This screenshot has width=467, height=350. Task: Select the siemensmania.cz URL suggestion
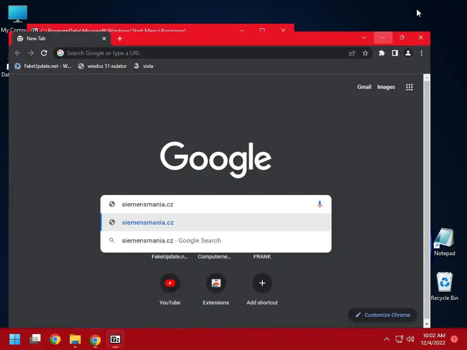coord(216,222)
